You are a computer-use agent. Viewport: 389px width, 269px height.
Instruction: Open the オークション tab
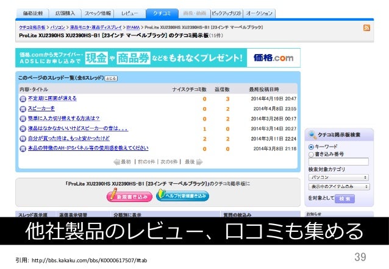coord(259,13)
